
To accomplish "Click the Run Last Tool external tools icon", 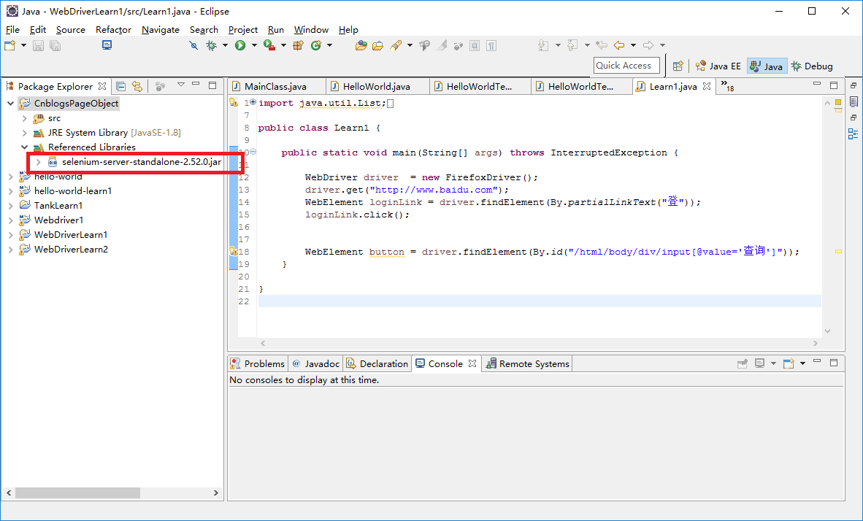I will [269, 46].
